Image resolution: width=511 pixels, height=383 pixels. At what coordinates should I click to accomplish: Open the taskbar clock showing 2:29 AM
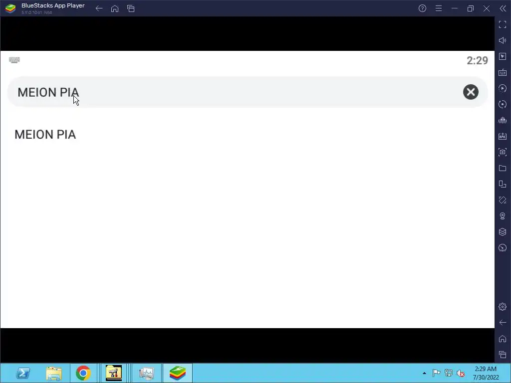tap(486, 373)
